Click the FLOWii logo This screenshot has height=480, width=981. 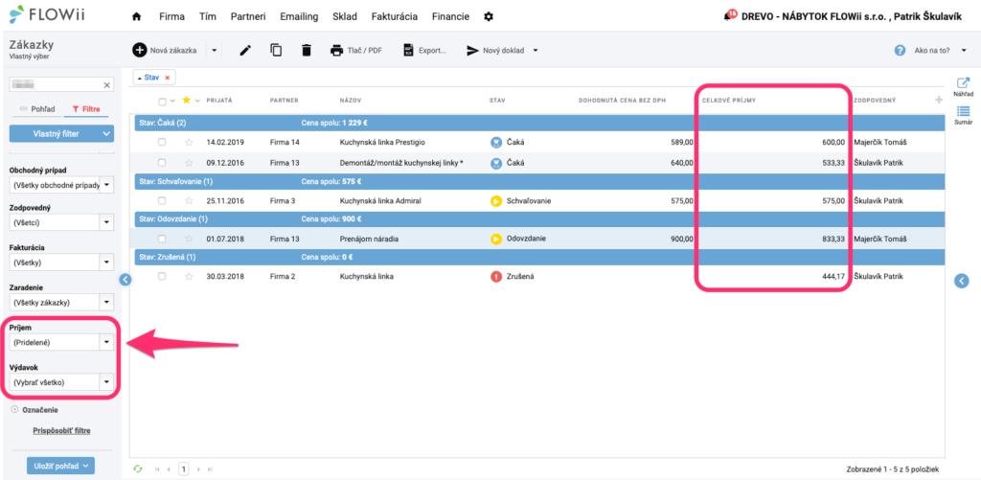click(x=48, y=13)
